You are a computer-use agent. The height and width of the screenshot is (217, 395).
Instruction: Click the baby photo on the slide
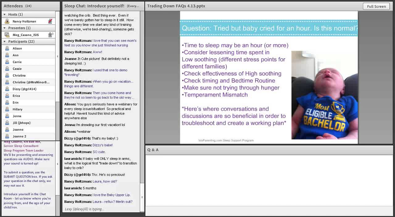tap(324, 95)
